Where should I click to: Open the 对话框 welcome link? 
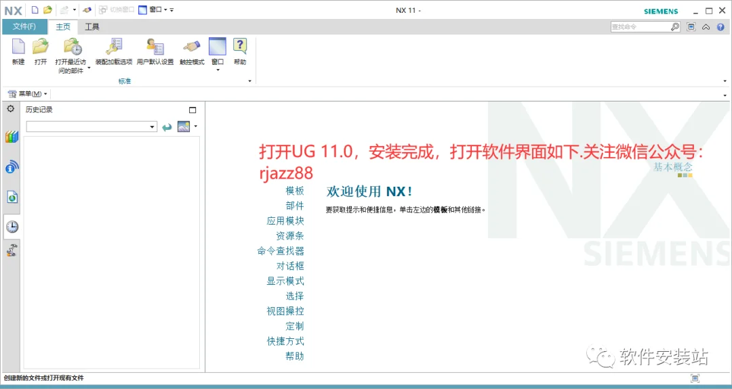[x=290, y=266]
